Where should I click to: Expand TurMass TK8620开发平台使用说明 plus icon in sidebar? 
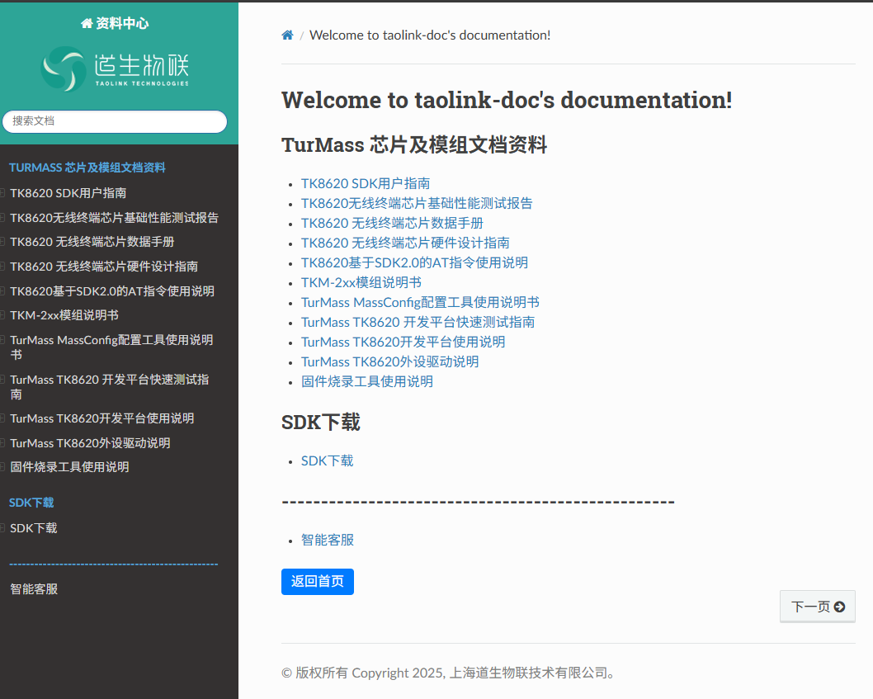pyautogui.click(x=2, y=418)
